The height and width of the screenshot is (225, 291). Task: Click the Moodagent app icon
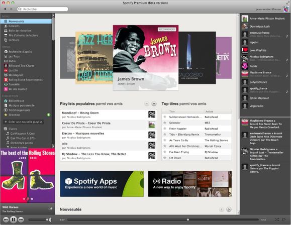(x=6, y=75)
